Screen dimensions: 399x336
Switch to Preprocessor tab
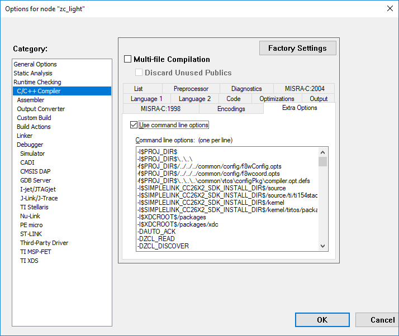(191, 88)
